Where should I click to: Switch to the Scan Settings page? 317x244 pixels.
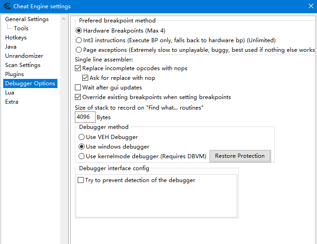(23, 65)
